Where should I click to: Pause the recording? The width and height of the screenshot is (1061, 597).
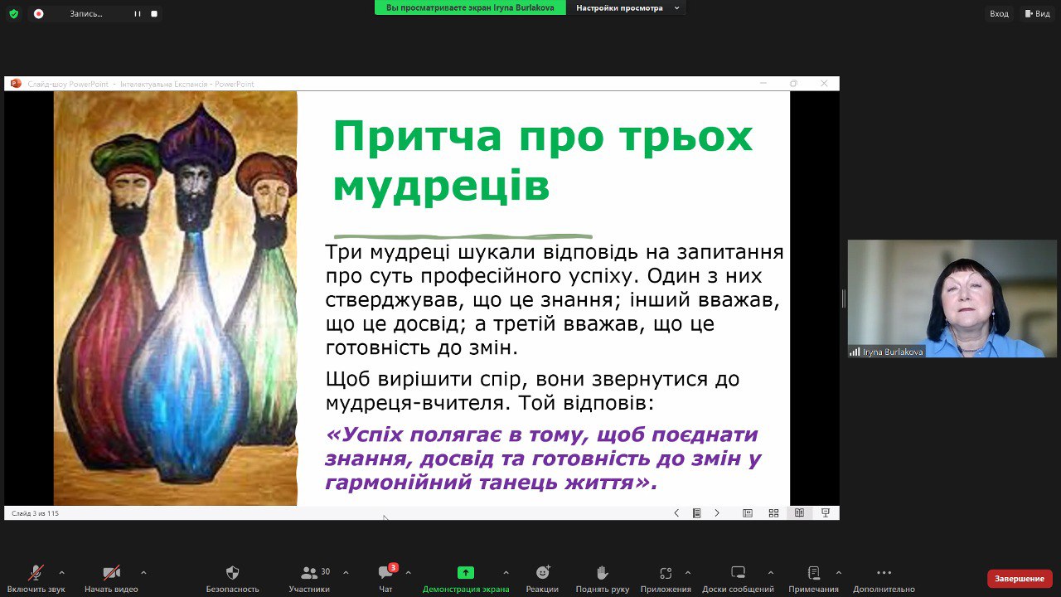(x=138, y=14)
